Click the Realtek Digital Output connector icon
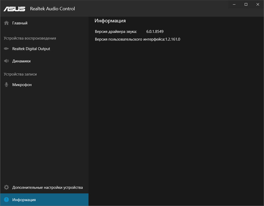 6,49
